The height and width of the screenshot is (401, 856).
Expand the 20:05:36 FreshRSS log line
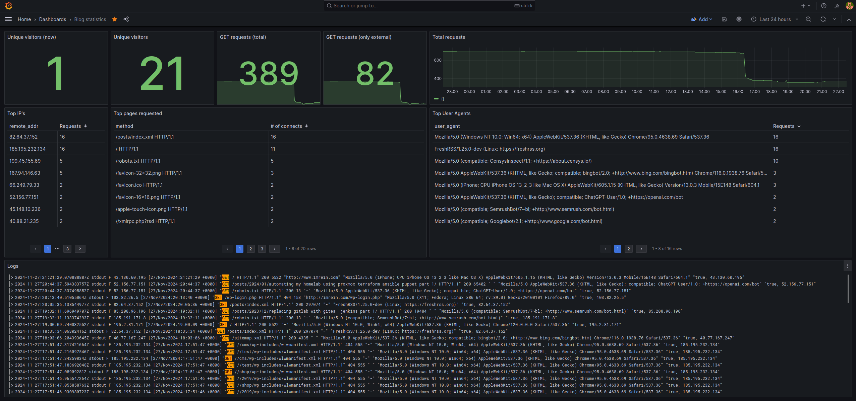click(x=12, y=305)
